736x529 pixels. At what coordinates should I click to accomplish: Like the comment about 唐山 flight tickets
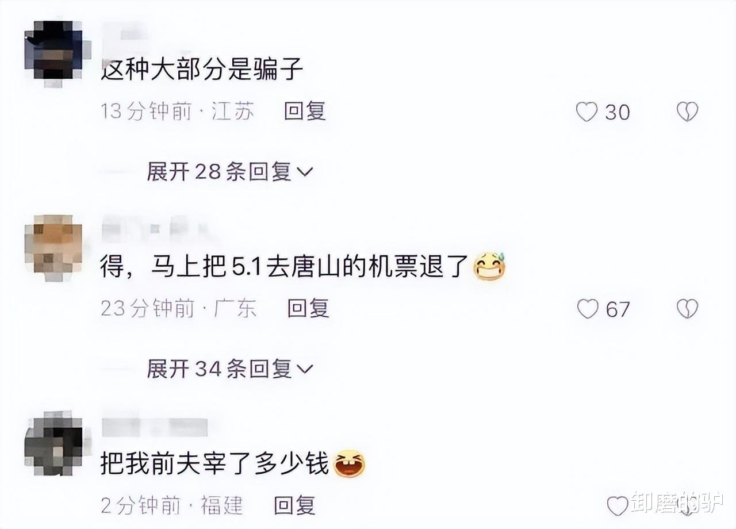588,309
